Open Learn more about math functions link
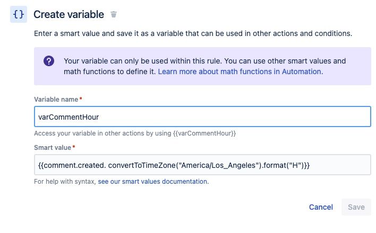The image size is (376, 233). 240,71
